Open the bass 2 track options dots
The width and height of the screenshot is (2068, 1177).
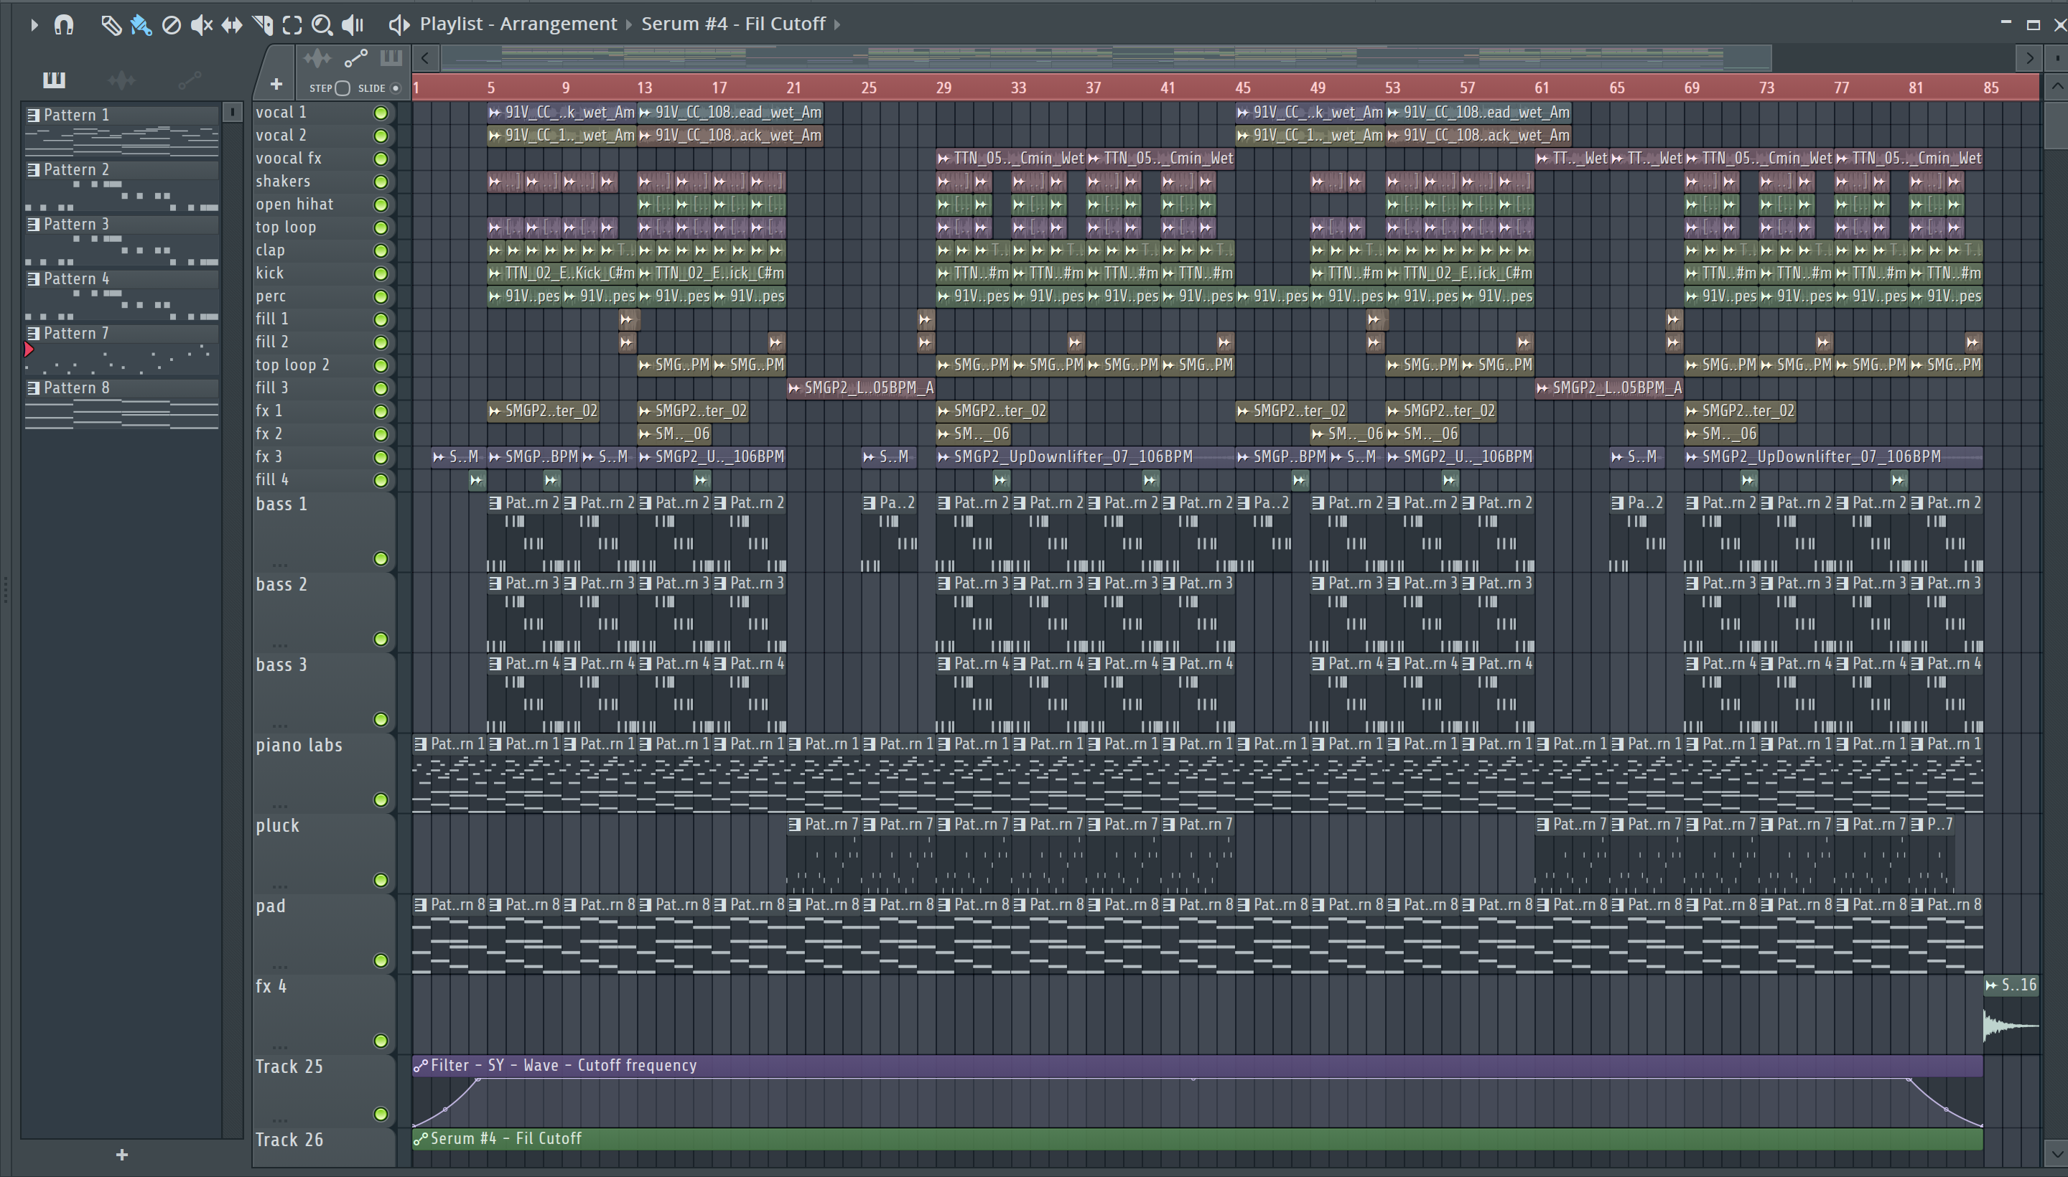(x=280, y=644)
